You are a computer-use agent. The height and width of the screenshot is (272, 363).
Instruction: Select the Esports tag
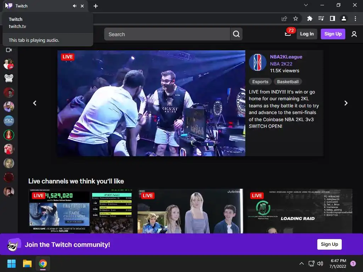pyautogui.click(x=260, y=82)
